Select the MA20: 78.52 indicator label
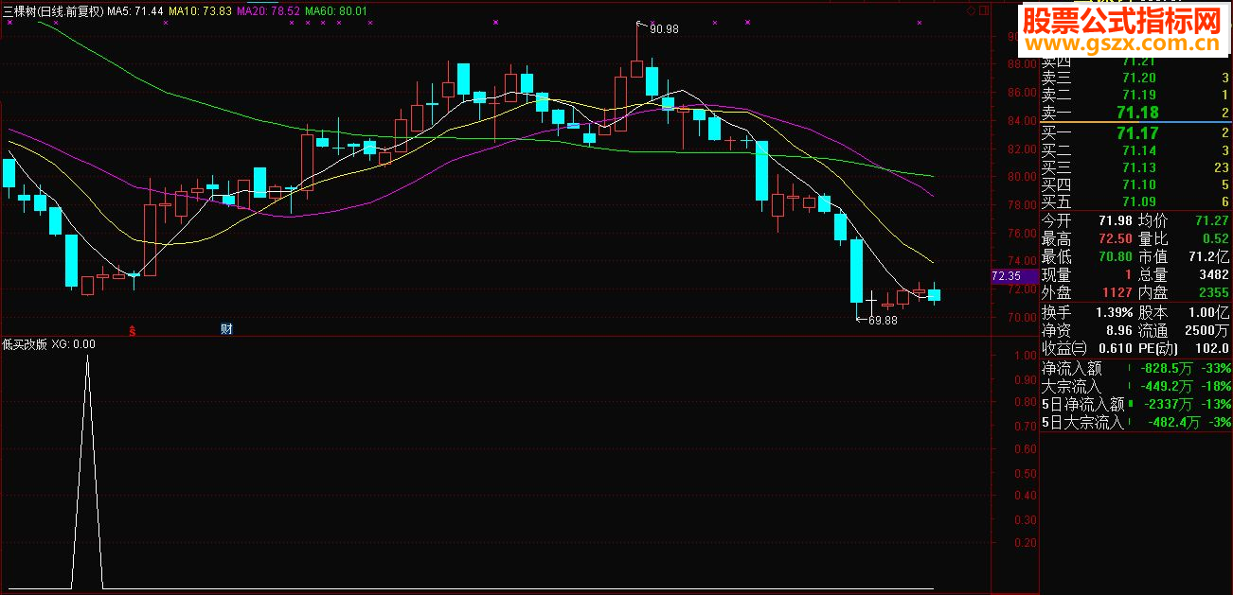Screen dimensions: 1233x595 coord(268,9)
